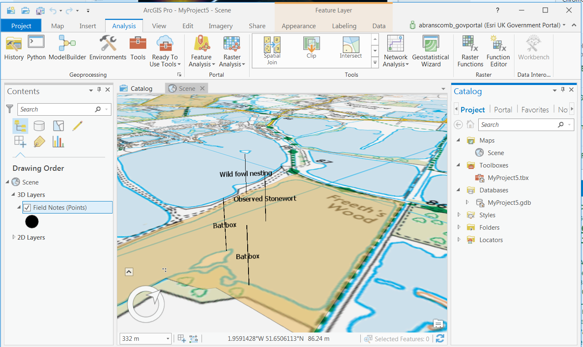Select List By Charts in Contents
The image size is (583, 347).
58,141
